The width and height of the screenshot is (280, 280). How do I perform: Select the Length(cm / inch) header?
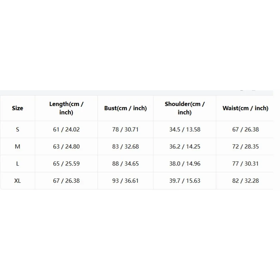pyautogui.click(x=66, y=108)
